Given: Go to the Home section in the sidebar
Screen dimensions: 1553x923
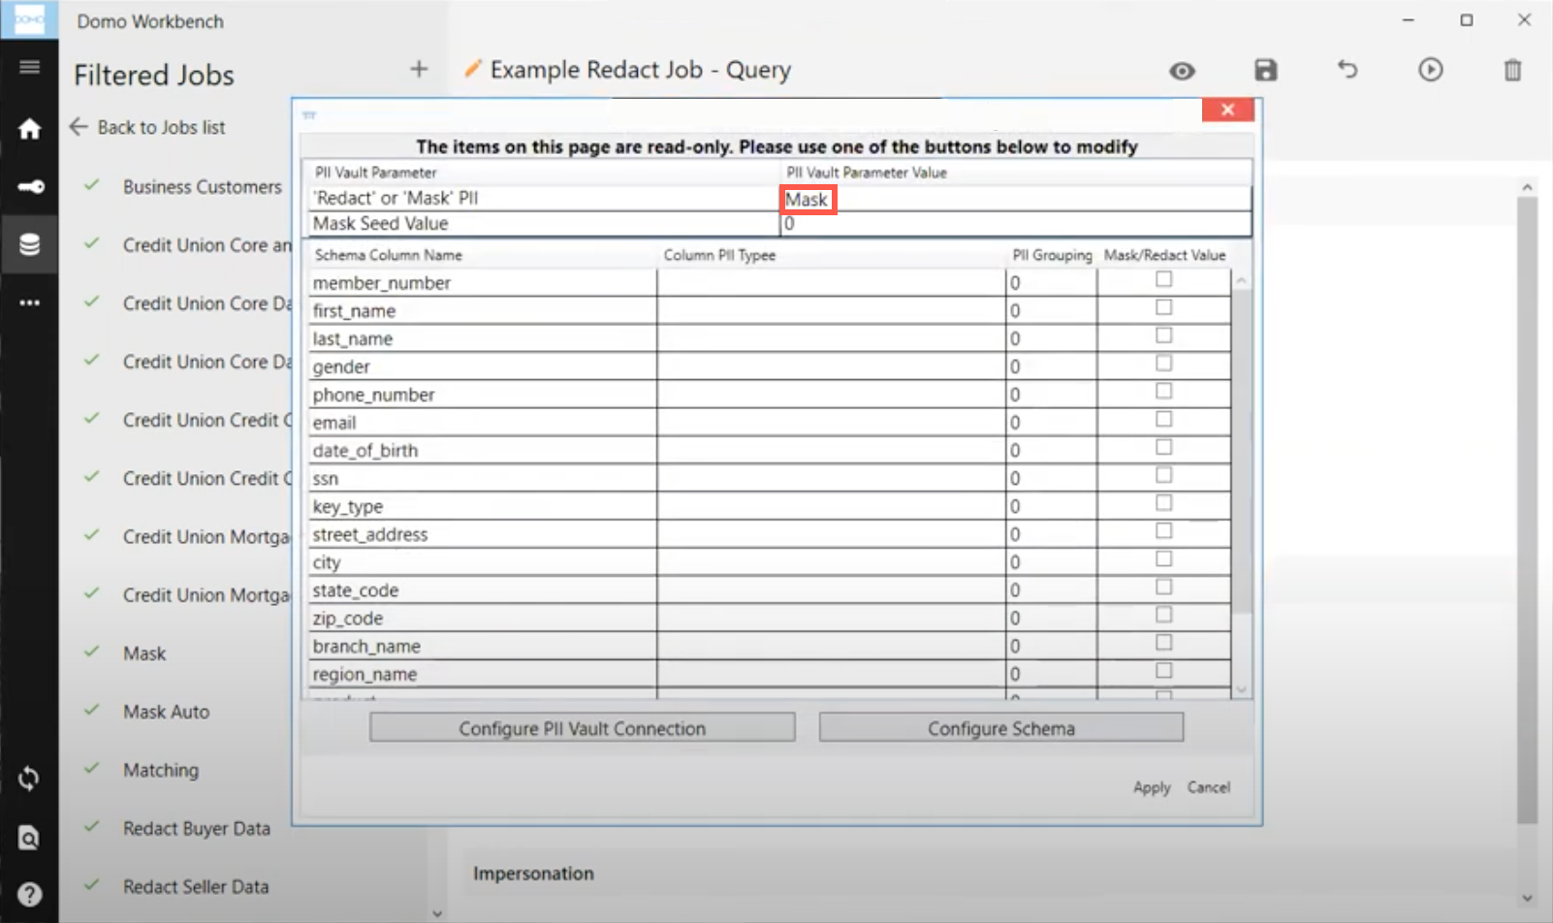Looking at the screenshot, I should tap(29, 129).
